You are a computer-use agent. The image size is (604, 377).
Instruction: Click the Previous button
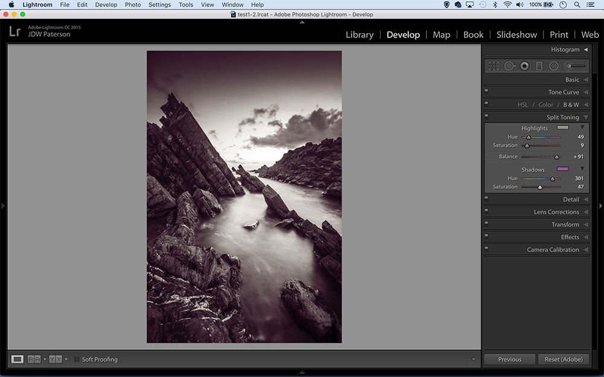(x=509, y=359)
